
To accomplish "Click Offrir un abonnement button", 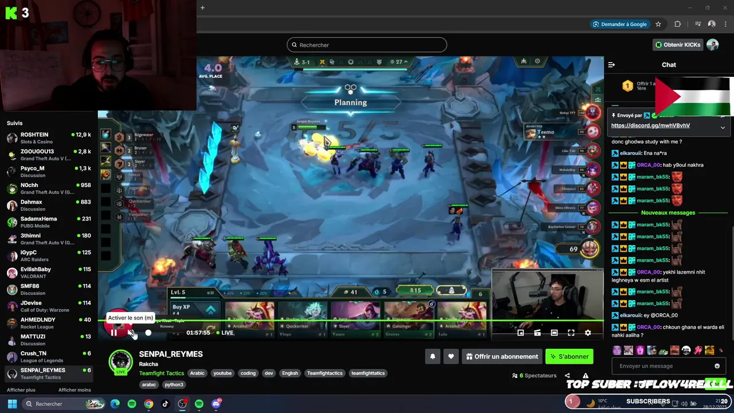I will coord(502,356).
